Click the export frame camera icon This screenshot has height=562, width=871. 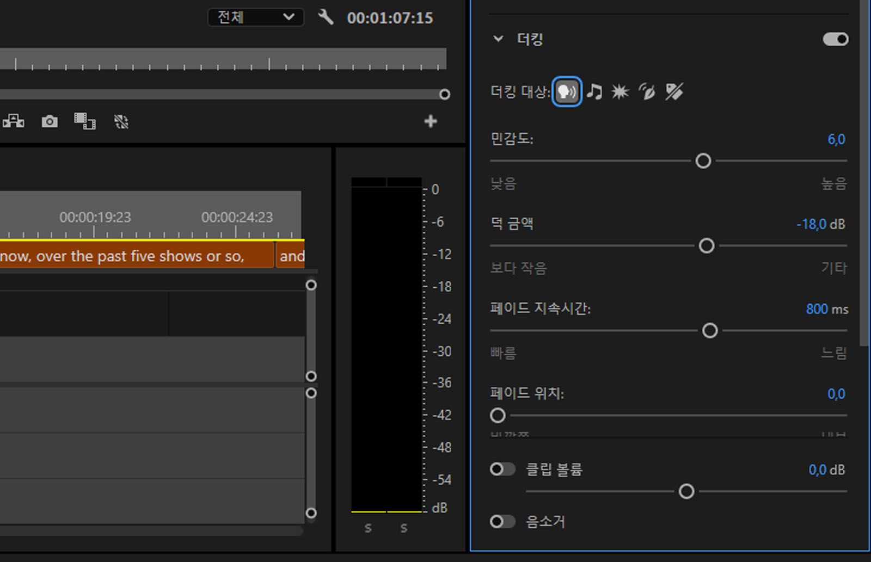coord(50,121)
